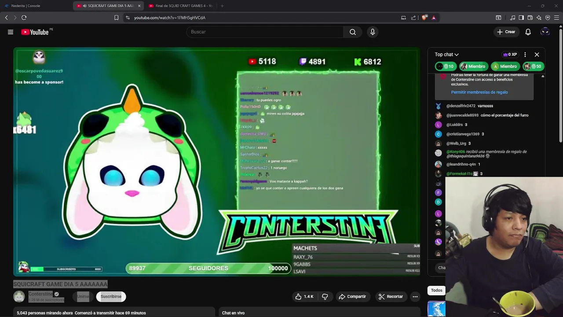
Task: Open the VPN shield icon in toolbar
Action: [548, 18]
